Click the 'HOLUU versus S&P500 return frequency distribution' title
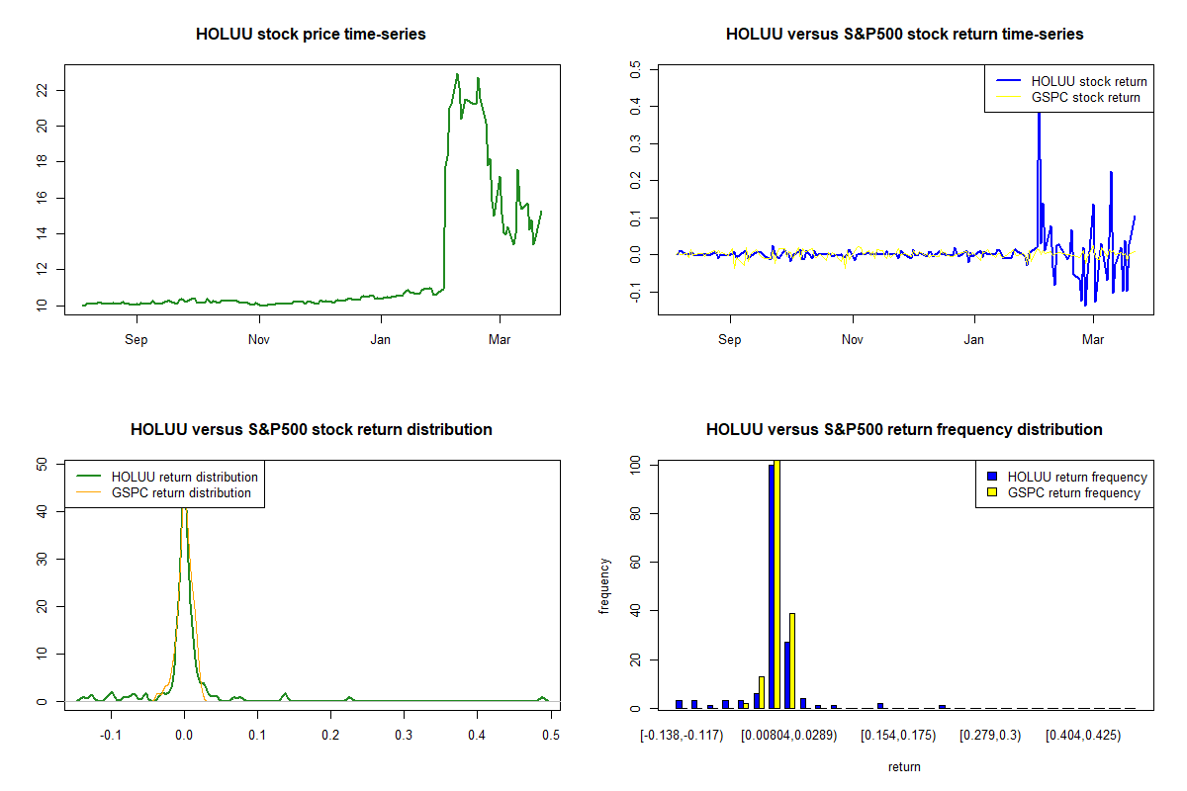Screen dimensions: 1187x791 (x=904, y=430)
